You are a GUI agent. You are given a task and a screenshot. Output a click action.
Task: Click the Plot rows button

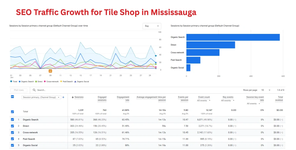[19, 90]
